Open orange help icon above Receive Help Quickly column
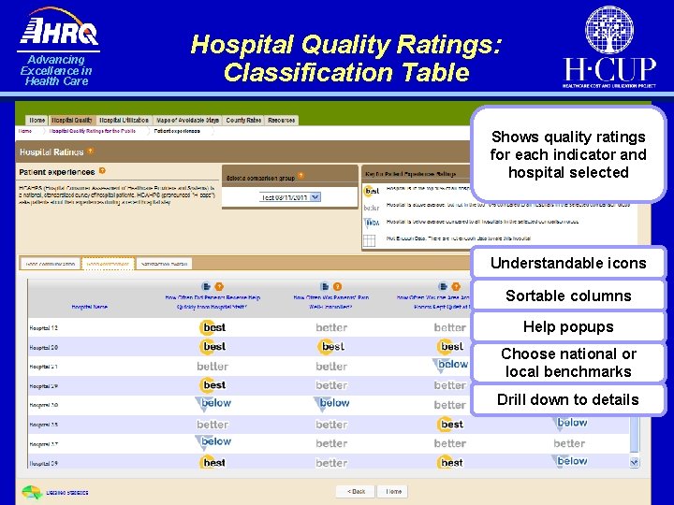Viewport: 674px width, 505px height. click(219, 286)
